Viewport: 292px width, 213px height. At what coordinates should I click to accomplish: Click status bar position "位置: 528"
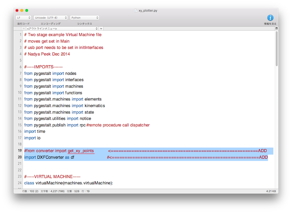(x=73, y=191)
